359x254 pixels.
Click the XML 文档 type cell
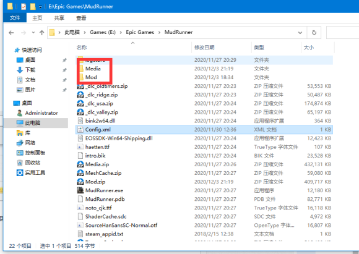265,129
